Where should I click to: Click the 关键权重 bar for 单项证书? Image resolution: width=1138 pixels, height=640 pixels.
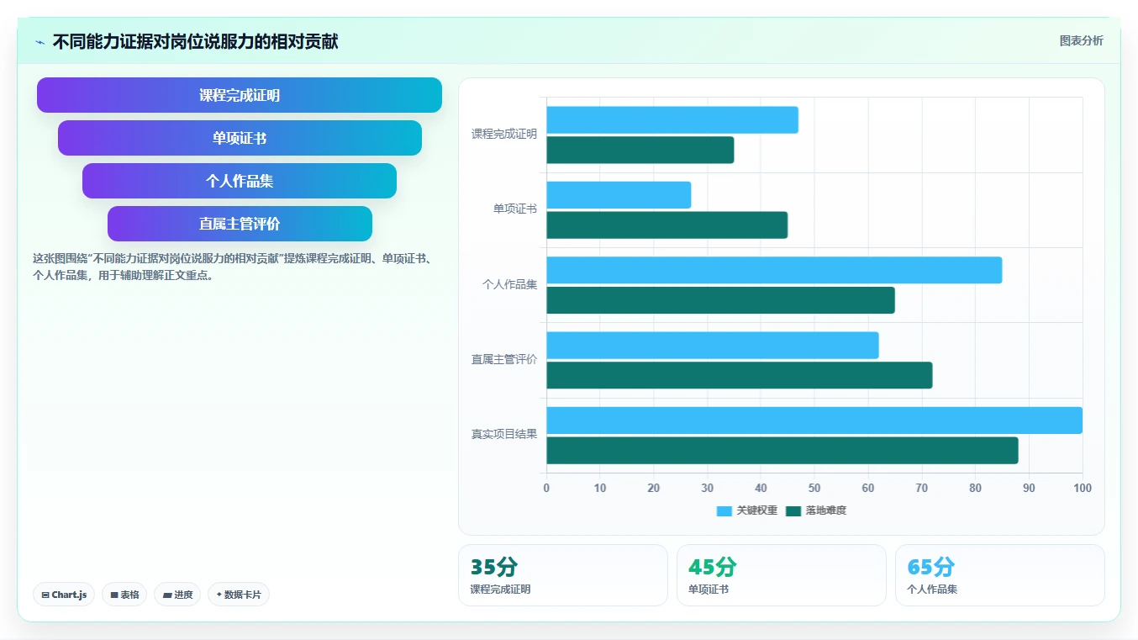tap(619, 195)
